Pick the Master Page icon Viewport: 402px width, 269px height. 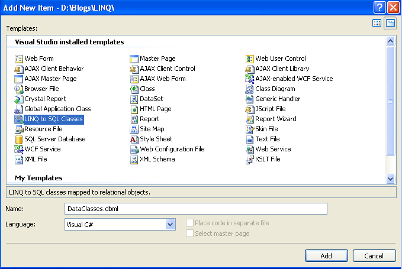pyautogui.click(x=134, y=59)
